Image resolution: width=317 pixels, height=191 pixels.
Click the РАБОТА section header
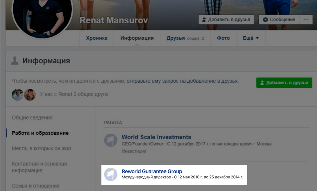113,123
